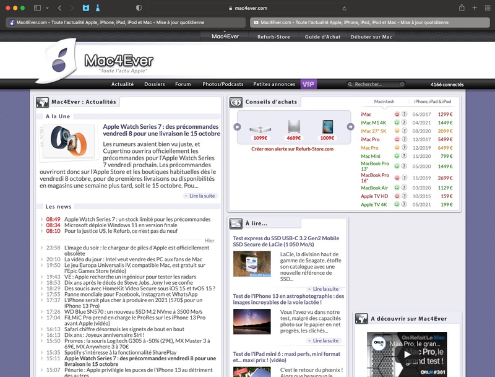Screen dimensions: 495x377
Task: Select the Refurb-Store top tab
Action: click(x=273, y=37)
